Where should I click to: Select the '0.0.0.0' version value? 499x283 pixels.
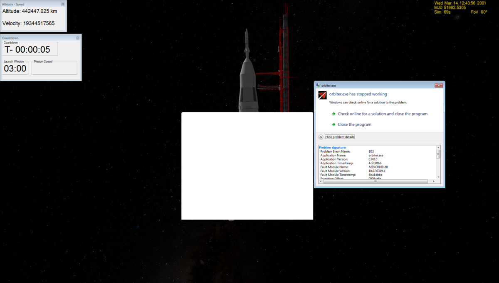point(373,159)
